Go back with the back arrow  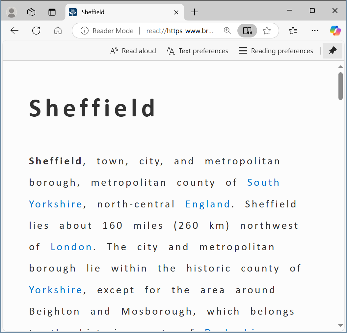pos(14,31)
